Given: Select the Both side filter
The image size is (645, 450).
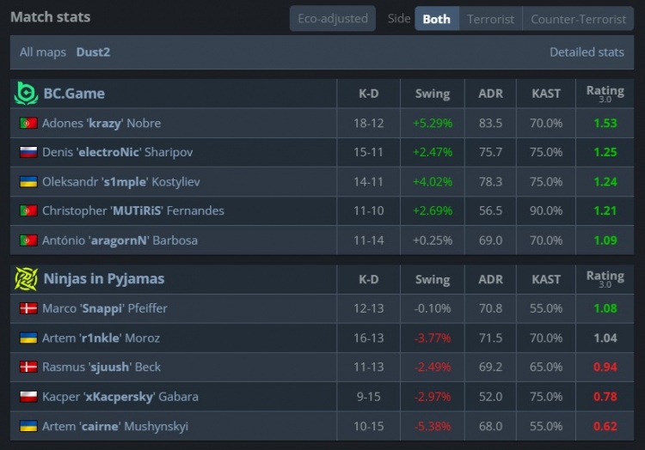Looking at the screenshot, I should [x=436, y=18].
